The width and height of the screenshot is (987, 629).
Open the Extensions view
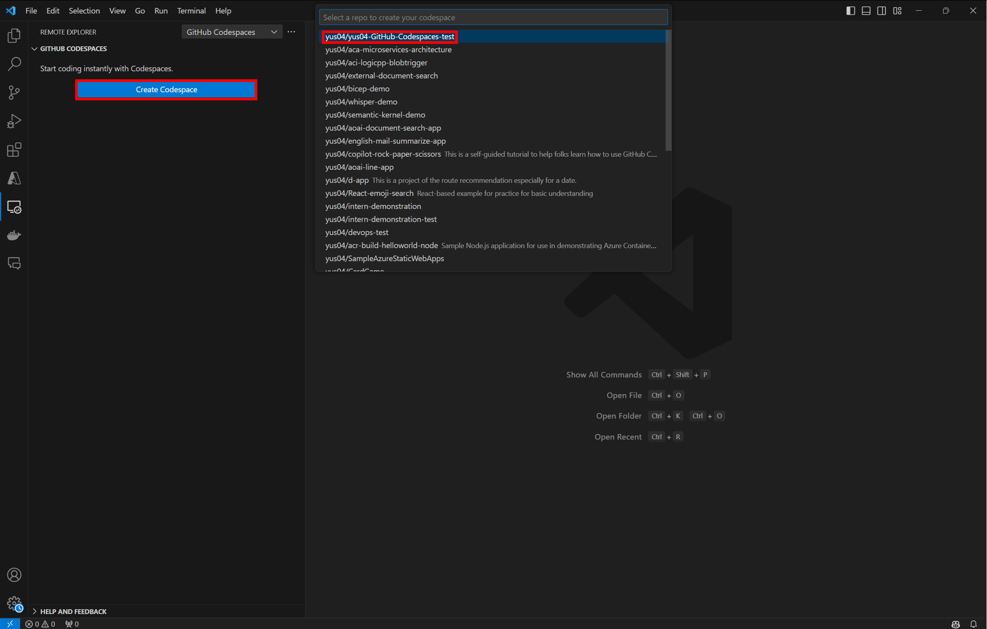(x=14, y=150)
